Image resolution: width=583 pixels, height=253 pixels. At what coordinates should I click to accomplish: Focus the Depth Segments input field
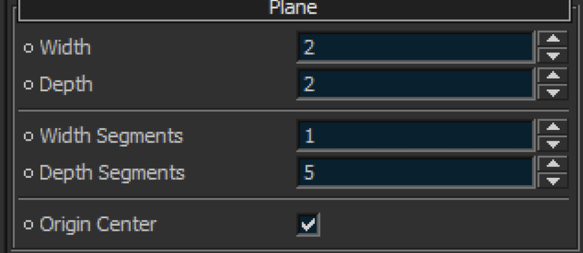(x=416, y=173)
